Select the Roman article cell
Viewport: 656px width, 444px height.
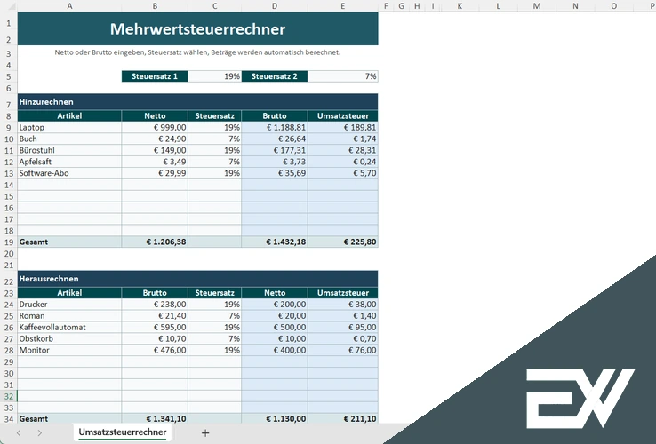tap(69, 316)
